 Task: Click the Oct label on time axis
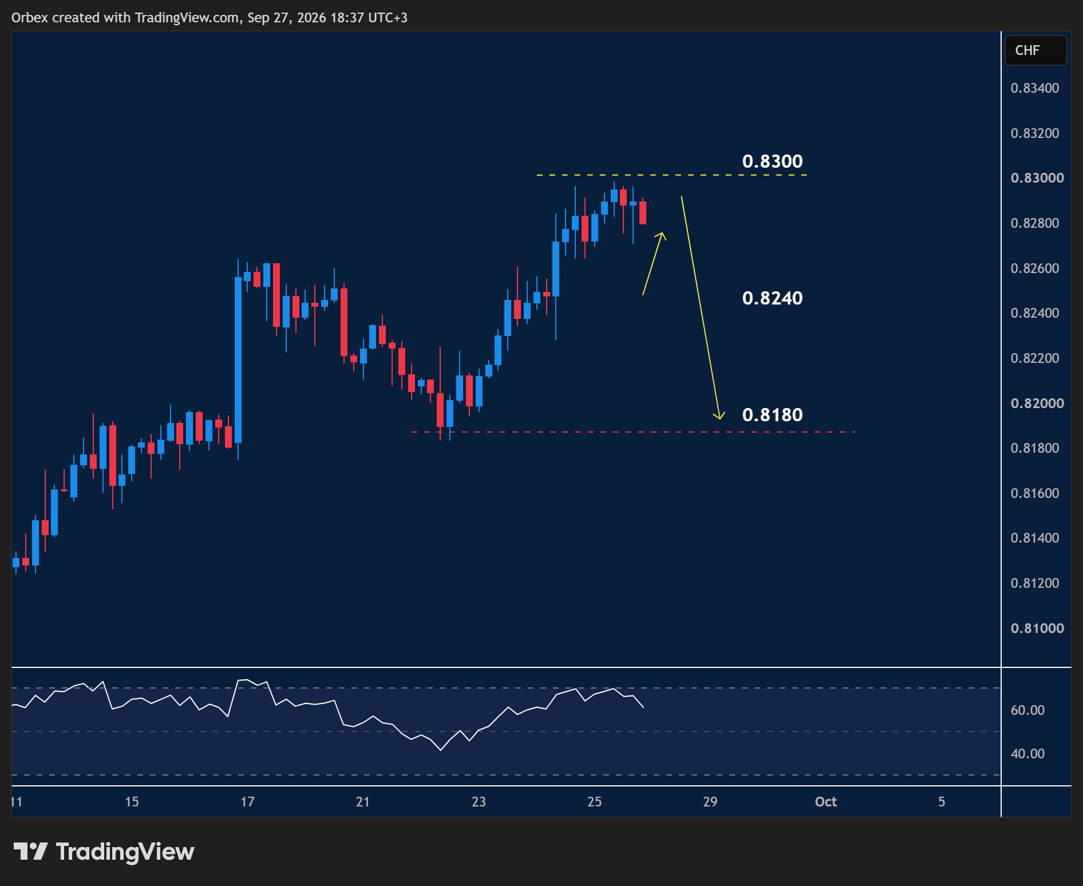click(825, 802)
